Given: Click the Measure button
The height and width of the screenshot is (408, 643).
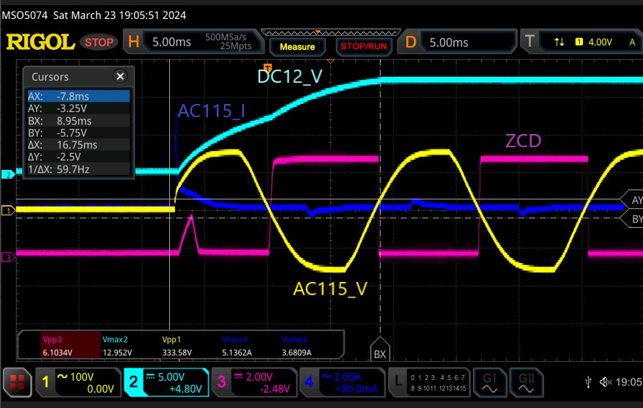Looking at the screenshot, I should 297,47.
